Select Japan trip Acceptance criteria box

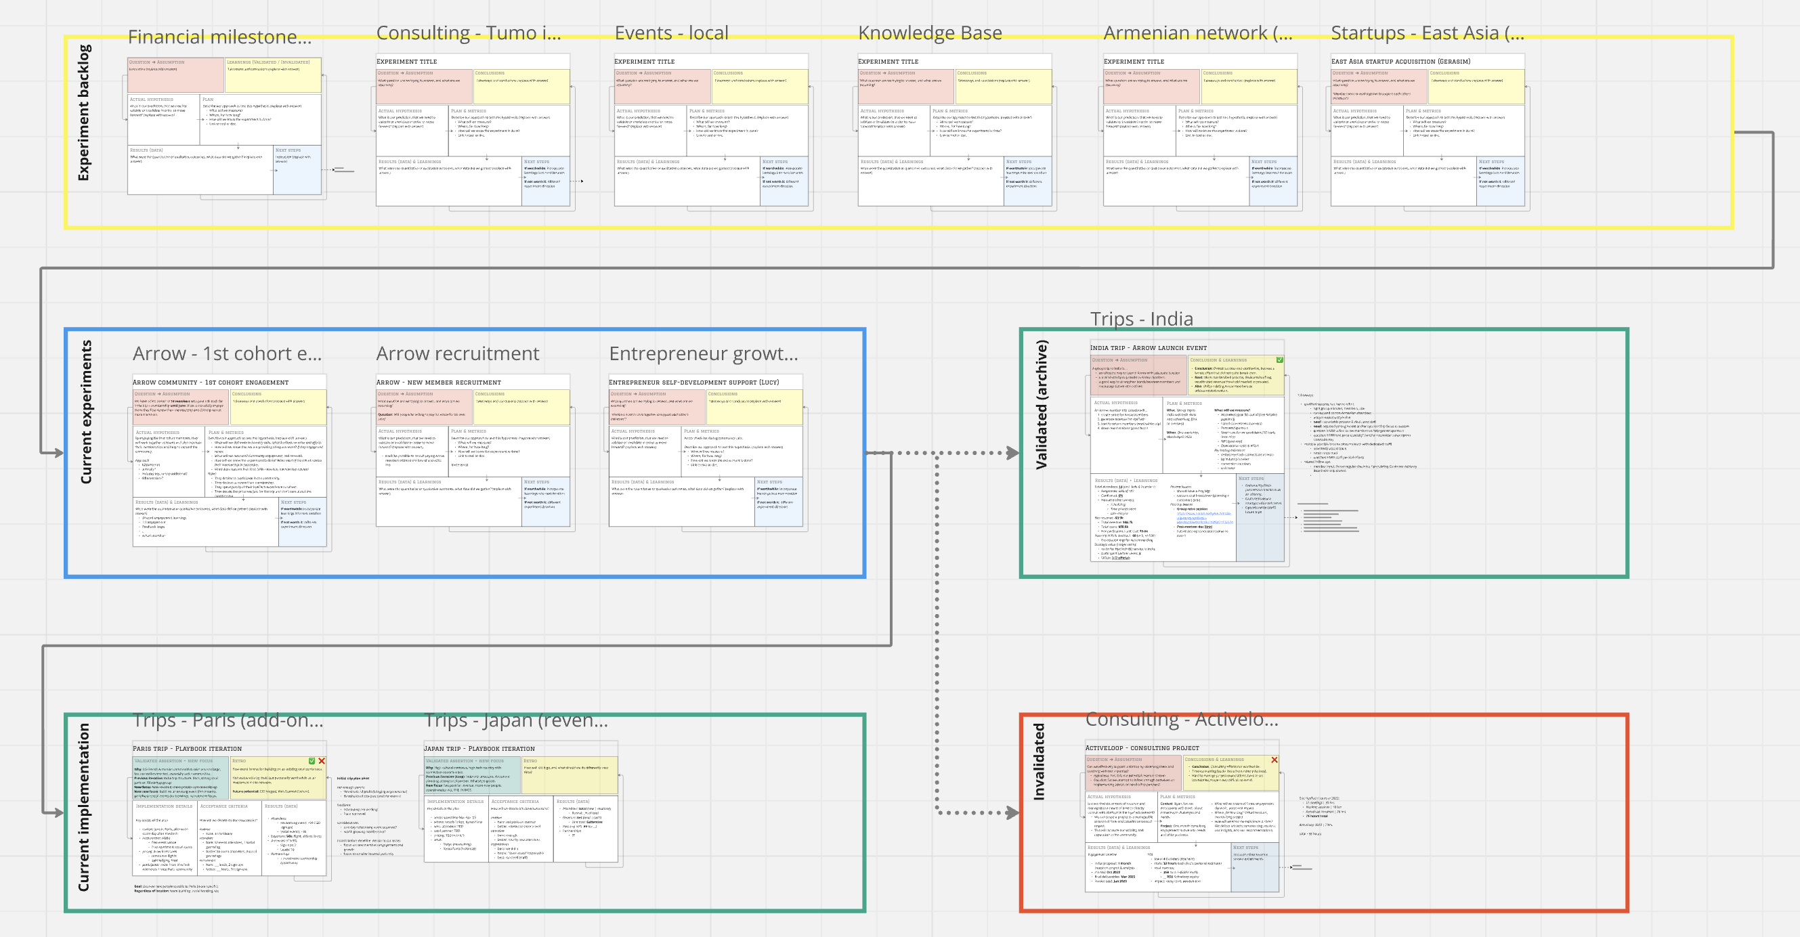[521, 829]
